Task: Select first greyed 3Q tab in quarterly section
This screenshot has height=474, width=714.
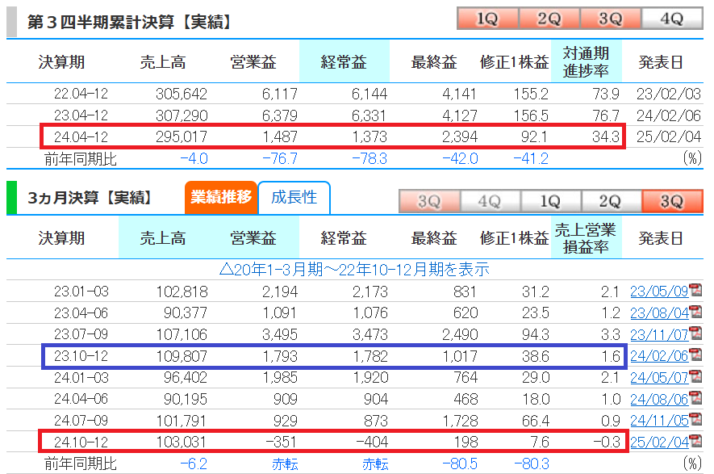Action: [429, 201]
